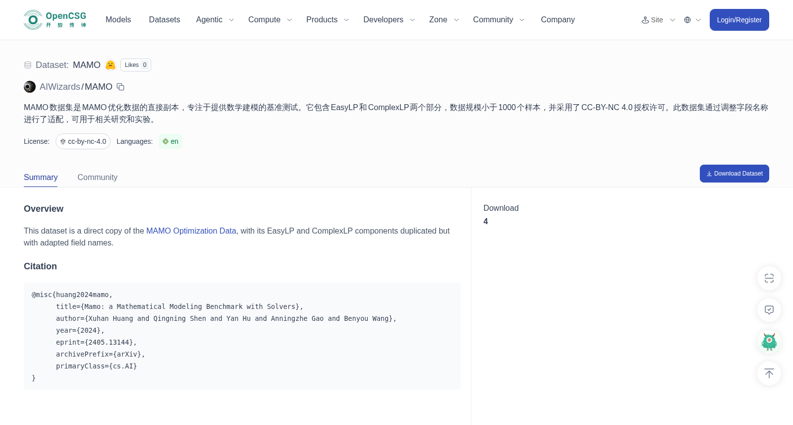This screenshot has width=793, height=425.
Task: Click the Login/Register button
Action: [739, 20]
